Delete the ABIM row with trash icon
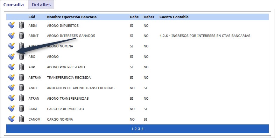The height and width of the screenshot is (138, 275). tap(21, 25)
